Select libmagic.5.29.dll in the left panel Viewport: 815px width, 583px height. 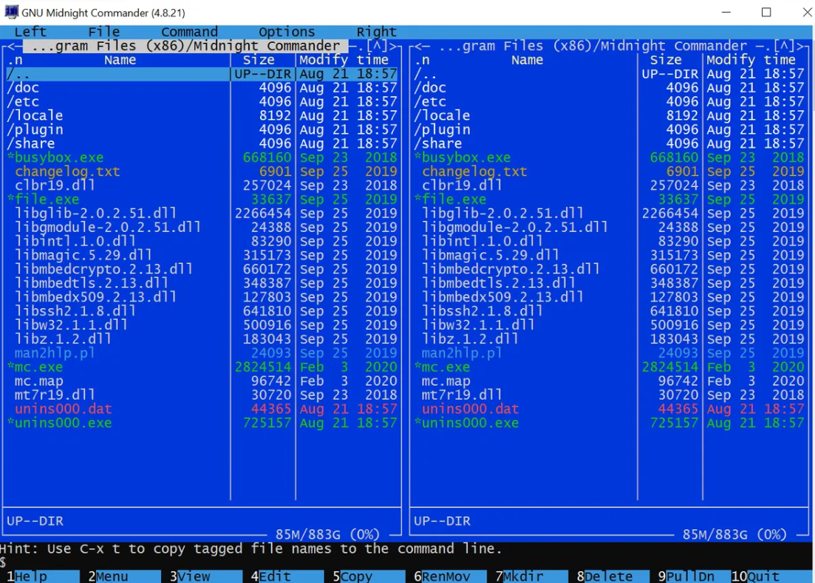202,256
